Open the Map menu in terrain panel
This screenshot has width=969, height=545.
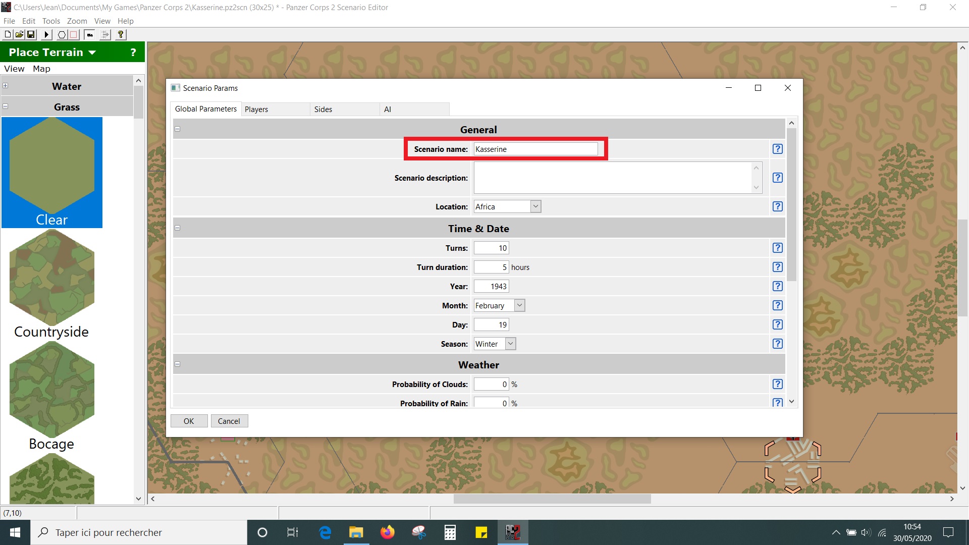click(x=42, y=69)
